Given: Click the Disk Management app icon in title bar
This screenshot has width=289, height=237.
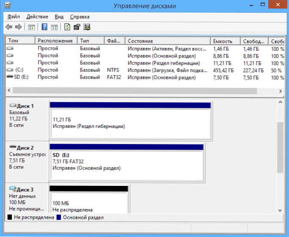Looking at the screenshot, I should click(7, 5).
